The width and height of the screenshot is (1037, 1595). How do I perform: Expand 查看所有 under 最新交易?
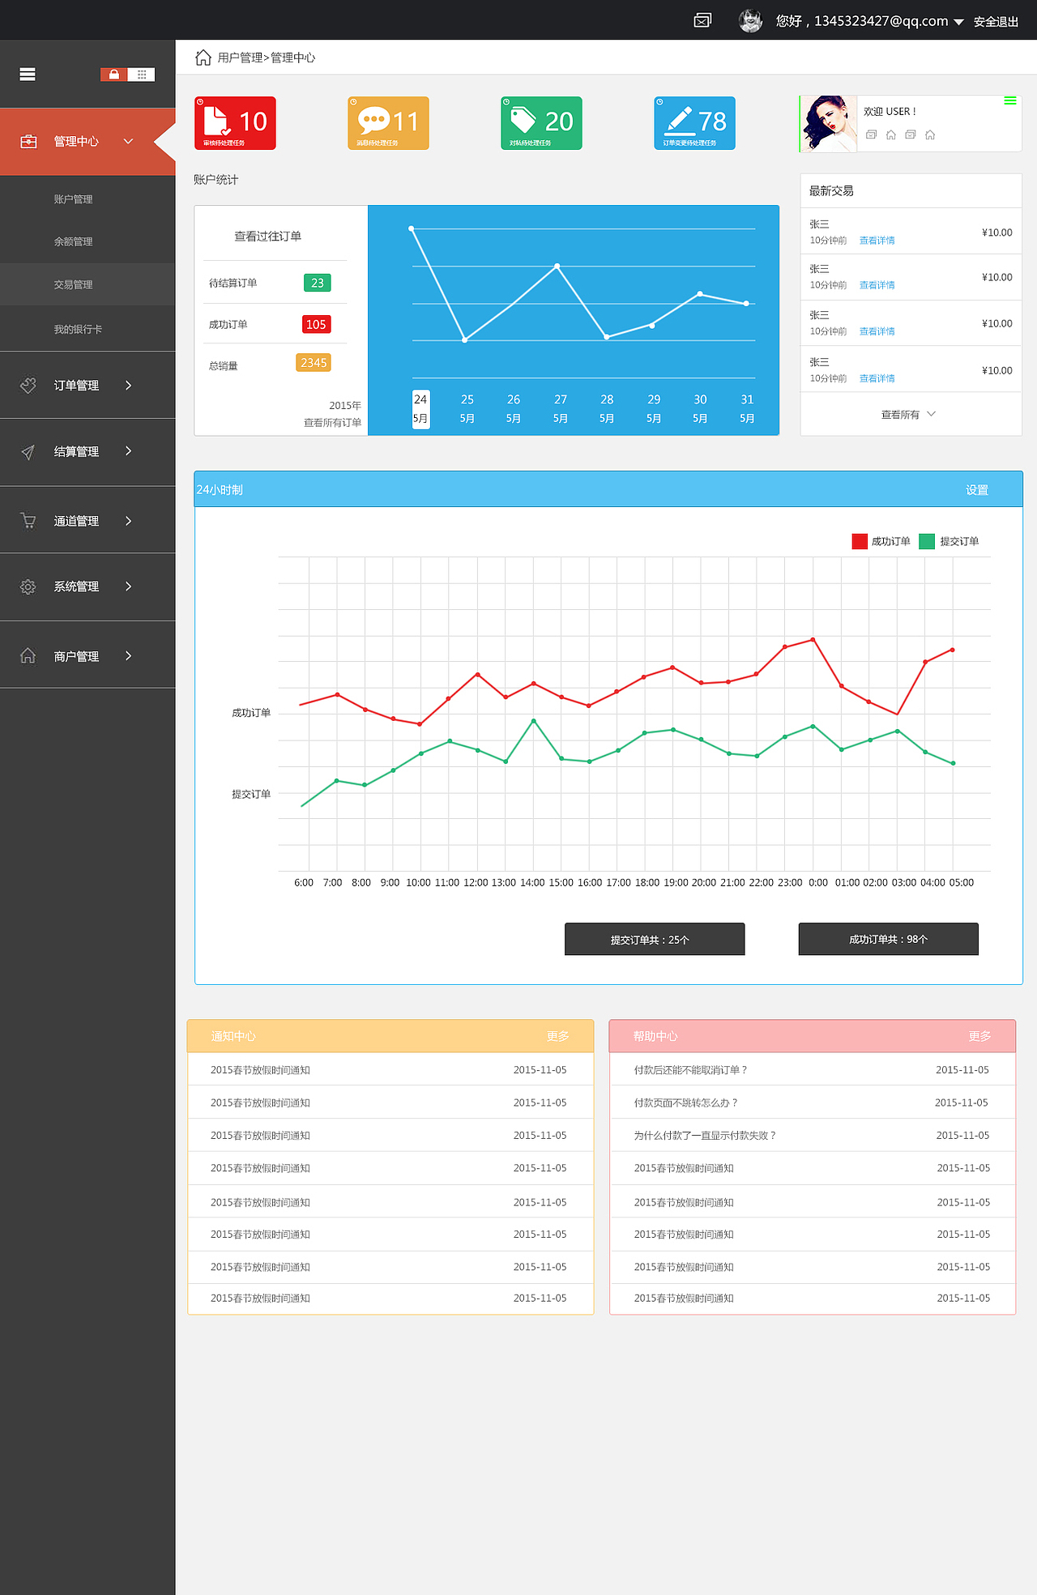[x=908, y=415]
